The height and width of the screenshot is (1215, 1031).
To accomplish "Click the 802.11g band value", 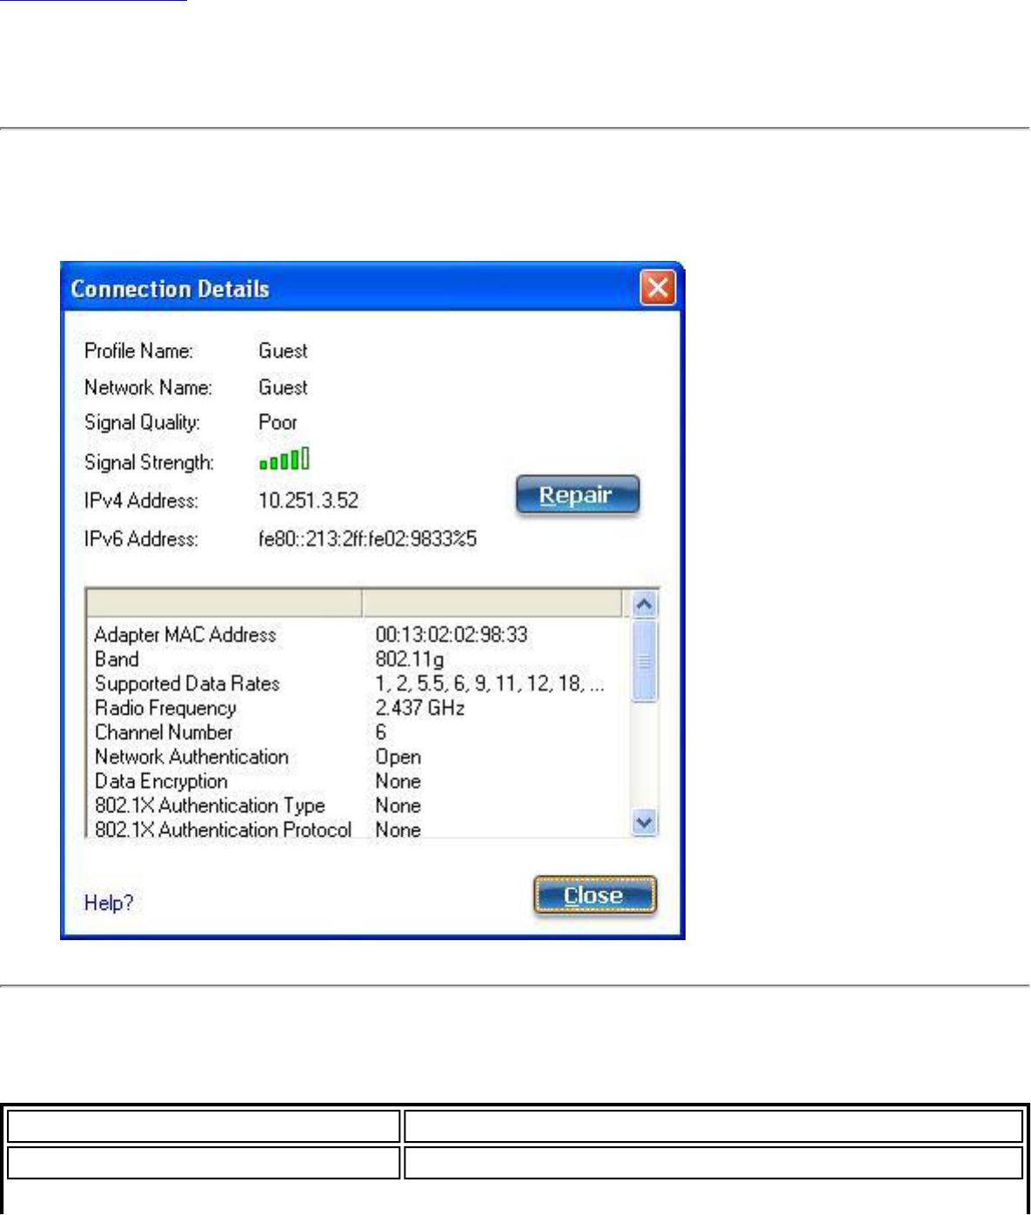I will 410,659.
